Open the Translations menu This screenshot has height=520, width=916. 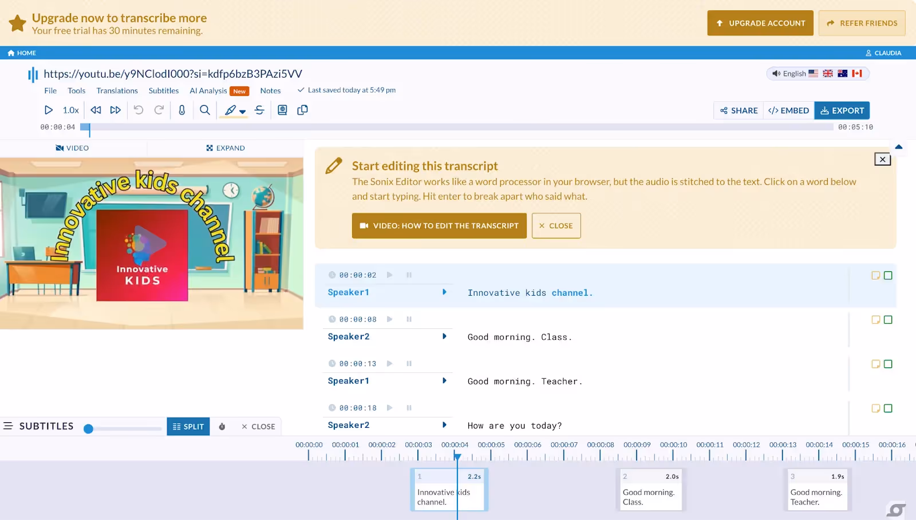117,90
